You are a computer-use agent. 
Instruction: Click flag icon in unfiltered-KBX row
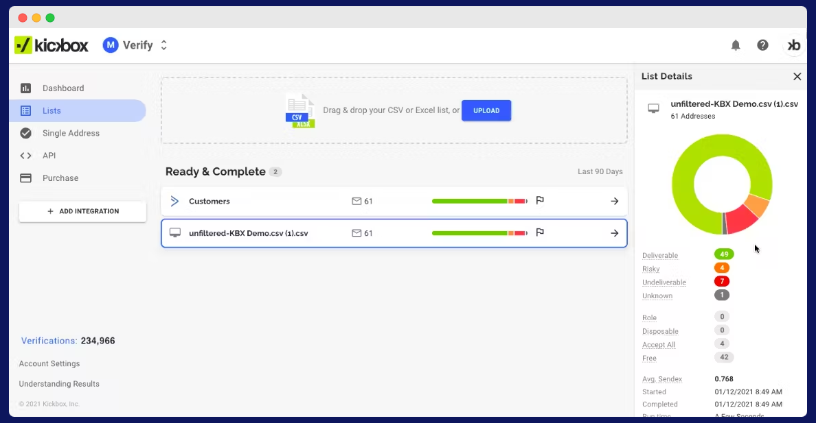coord(540,233)
